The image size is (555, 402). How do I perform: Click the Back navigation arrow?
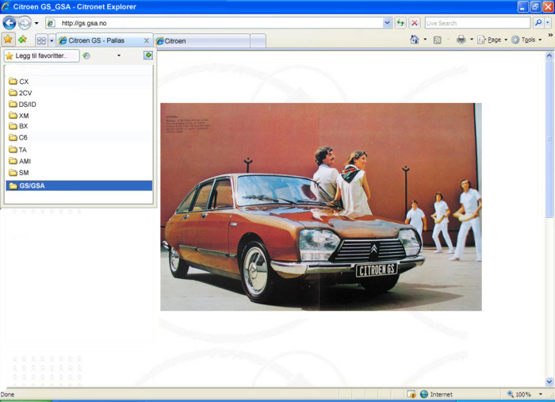[x=10, y=23]
